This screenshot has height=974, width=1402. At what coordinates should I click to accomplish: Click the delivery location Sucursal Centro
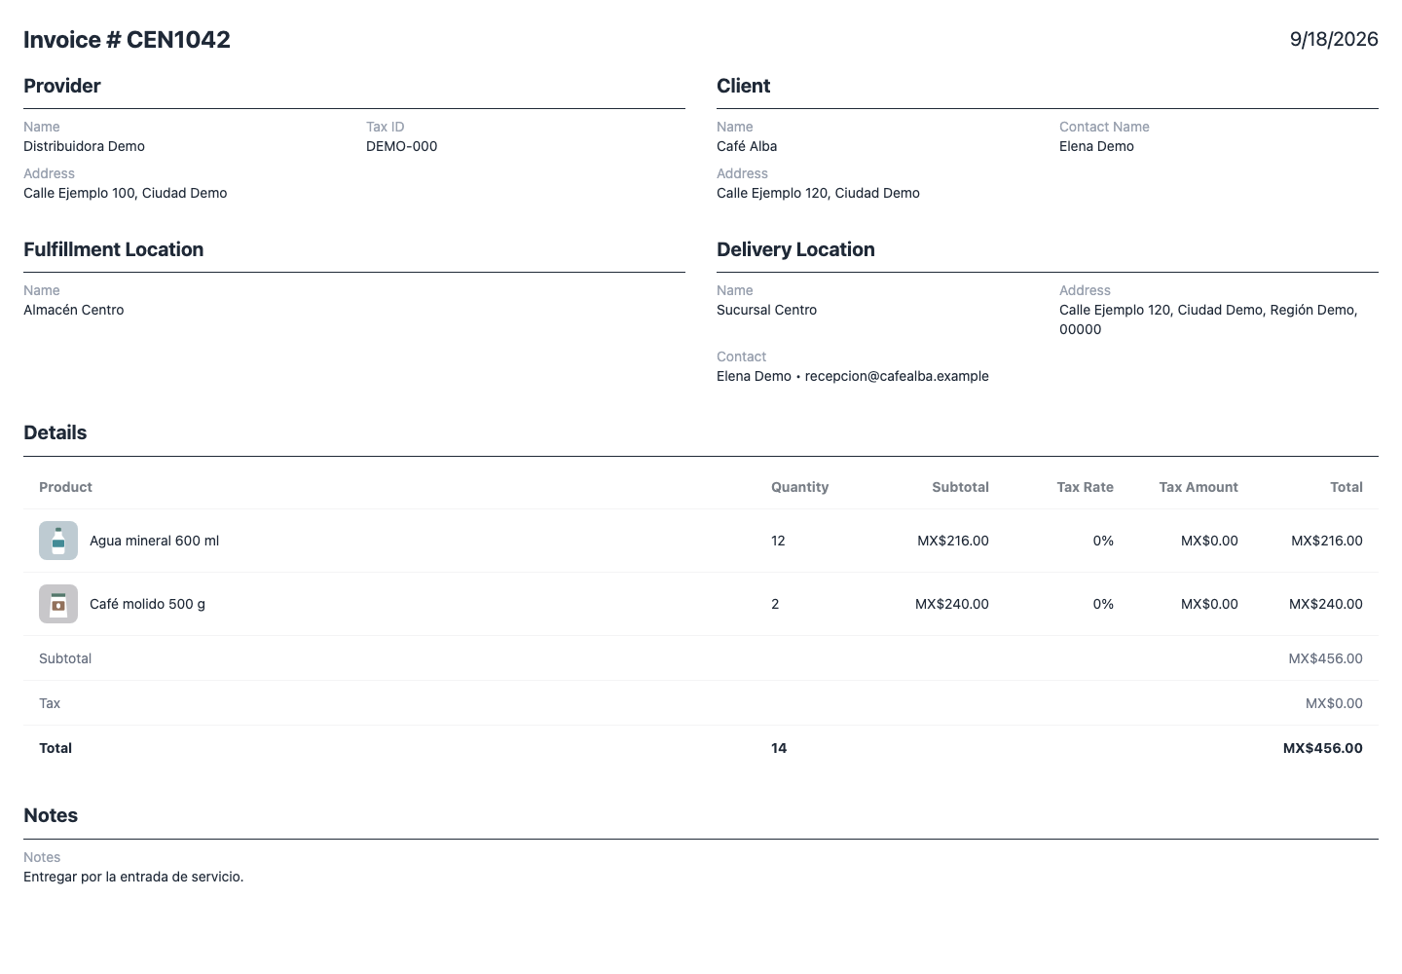click(x=766, y=310)
